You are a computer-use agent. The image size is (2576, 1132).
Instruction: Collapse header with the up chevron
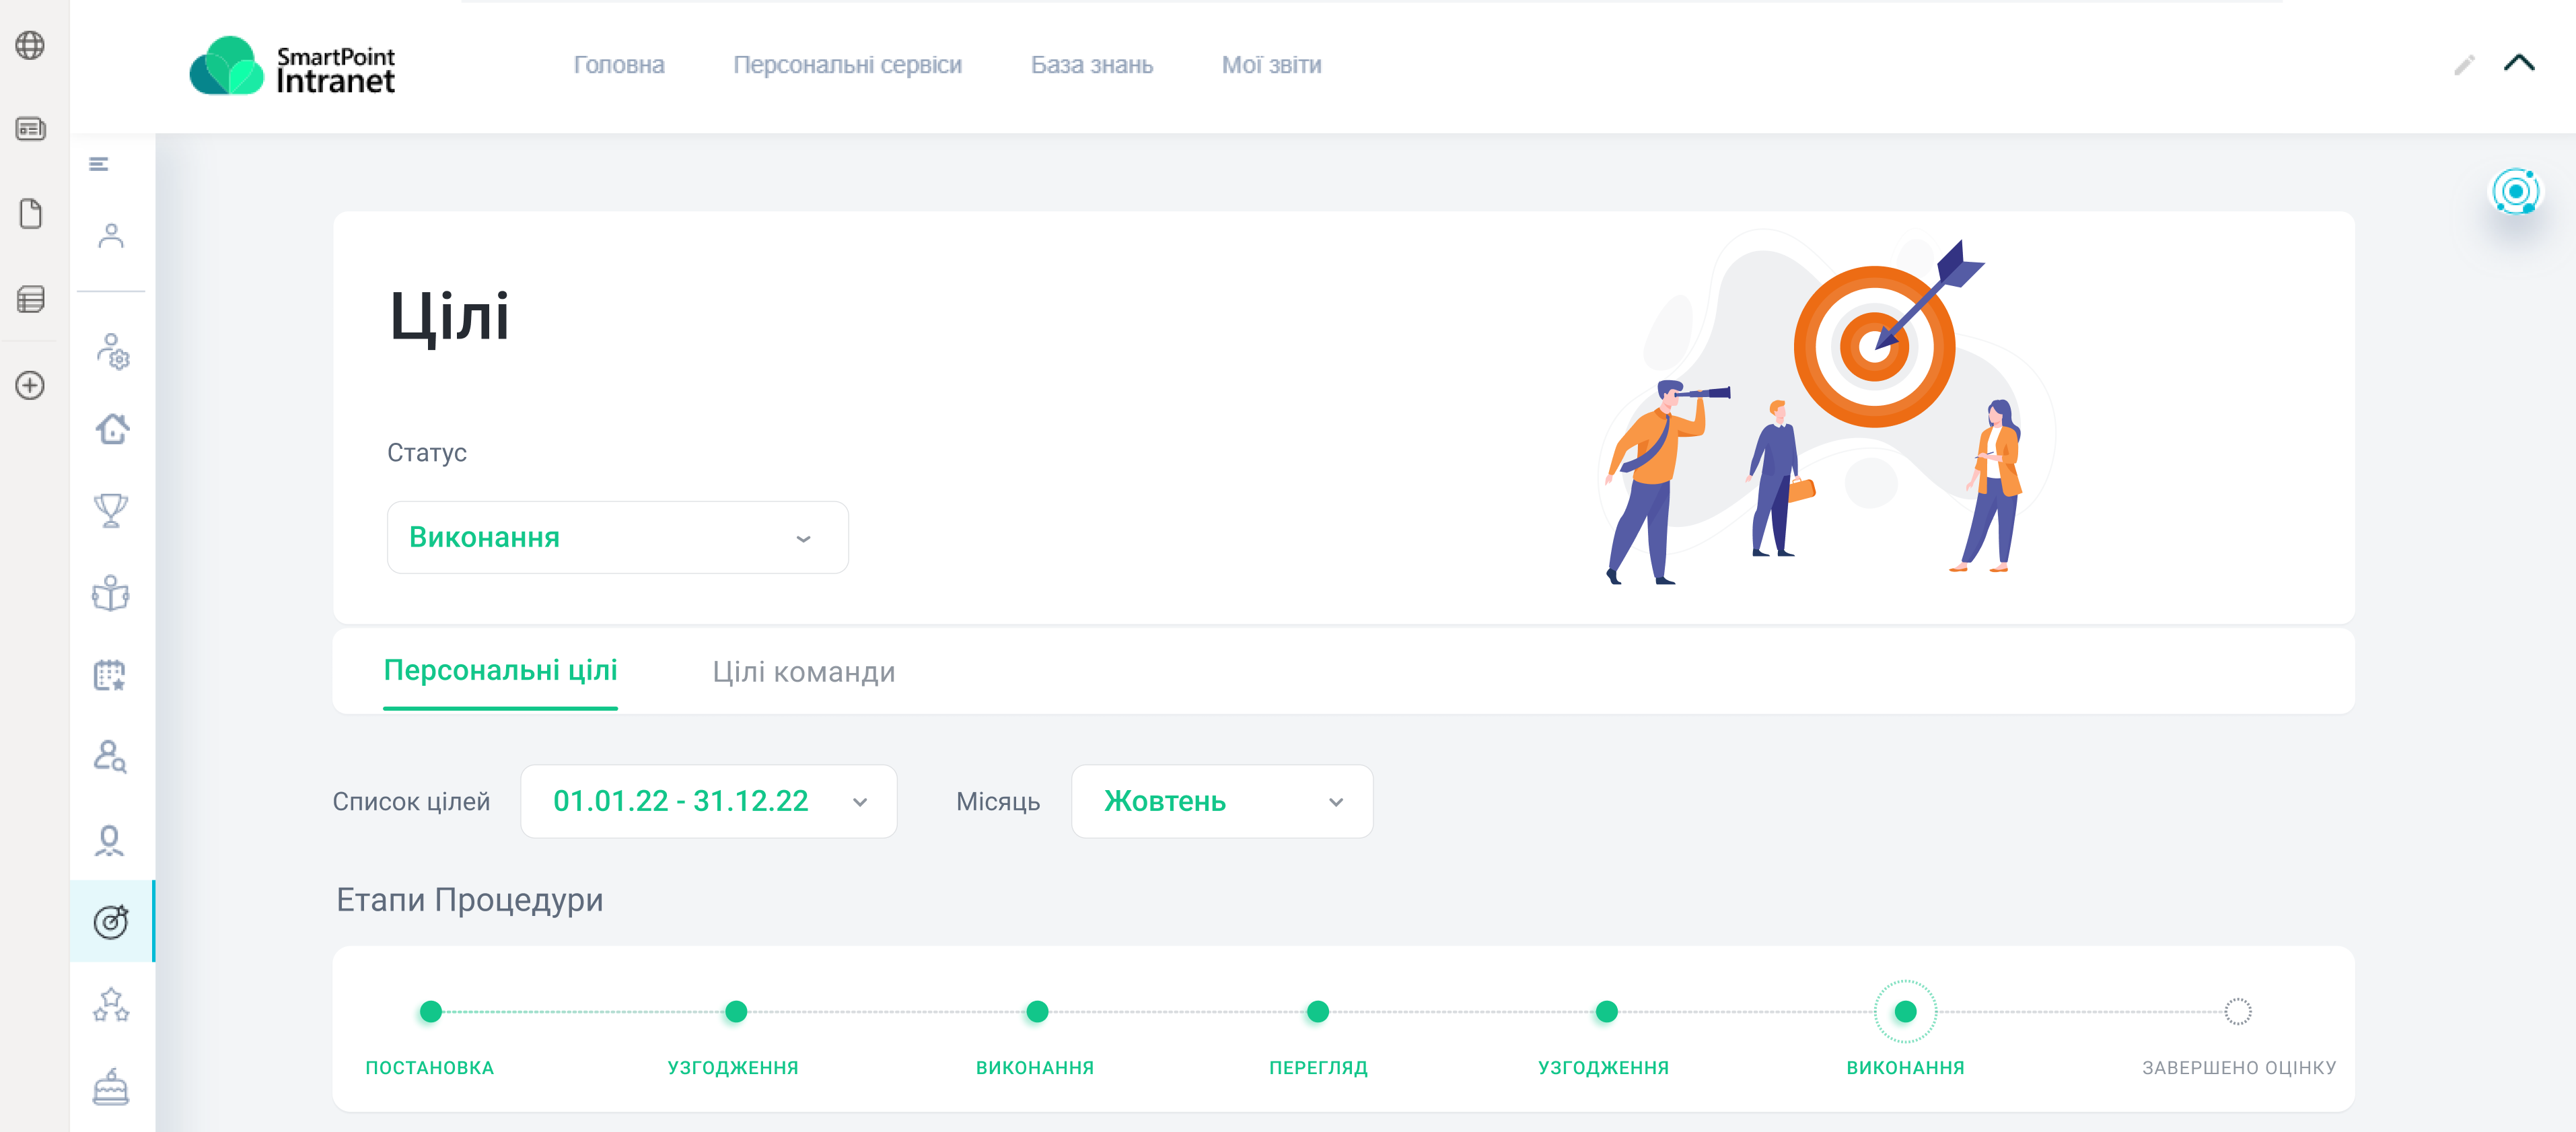pos(2518,64)
